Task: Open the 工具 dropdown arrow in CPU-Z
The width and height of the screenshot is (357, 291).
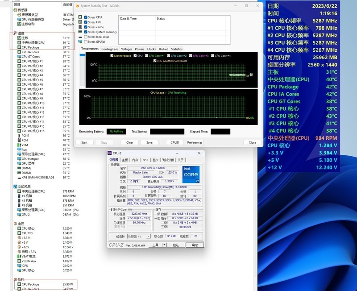Action: tap(165, 245)
